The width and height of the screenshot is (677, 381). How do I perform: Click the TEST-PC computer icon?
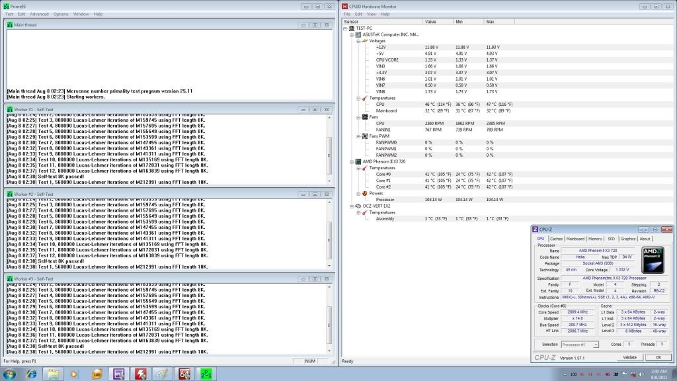tap(352, 28)
